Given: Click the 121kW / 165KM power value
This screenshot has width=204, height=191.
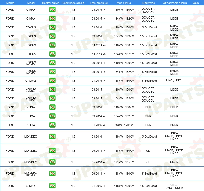Looking at the screenshot, I should click(124, 162).
